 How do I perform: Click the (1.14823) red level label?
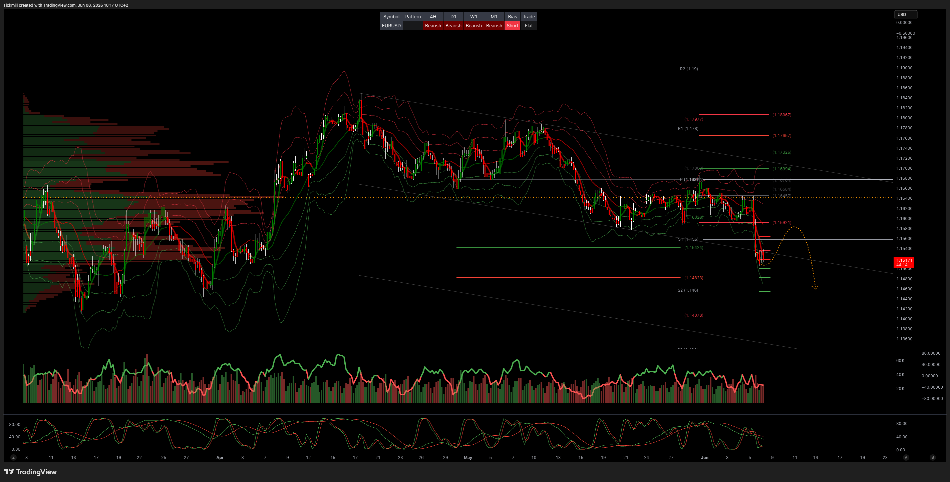[694, 278]
